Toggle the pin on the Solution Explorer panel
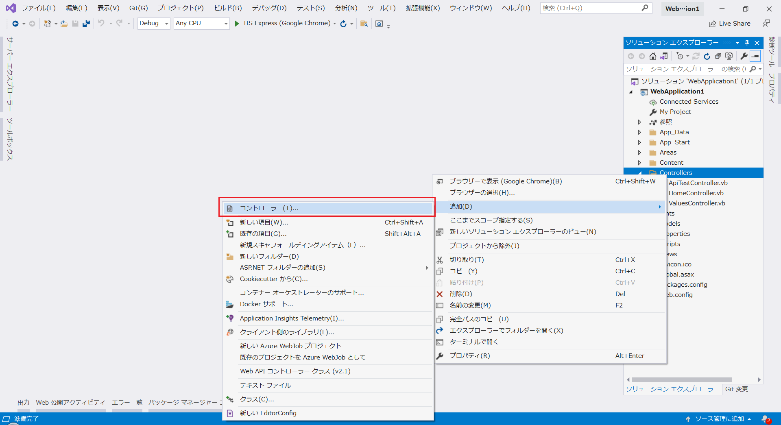781x425 pixels. coord(747,43)
